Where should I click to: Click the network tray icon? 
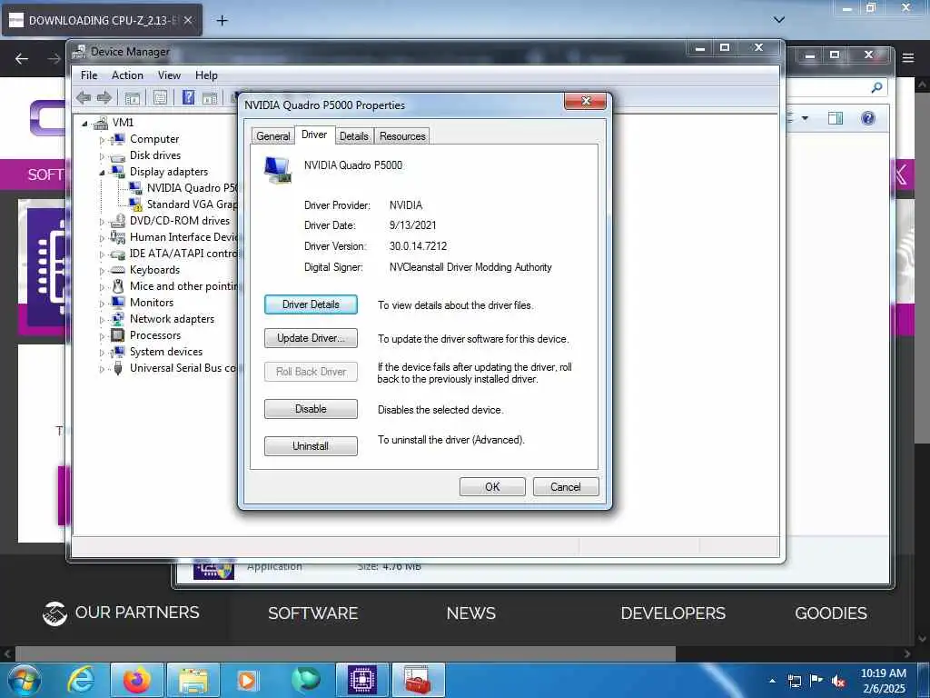(x=794, y=681)
